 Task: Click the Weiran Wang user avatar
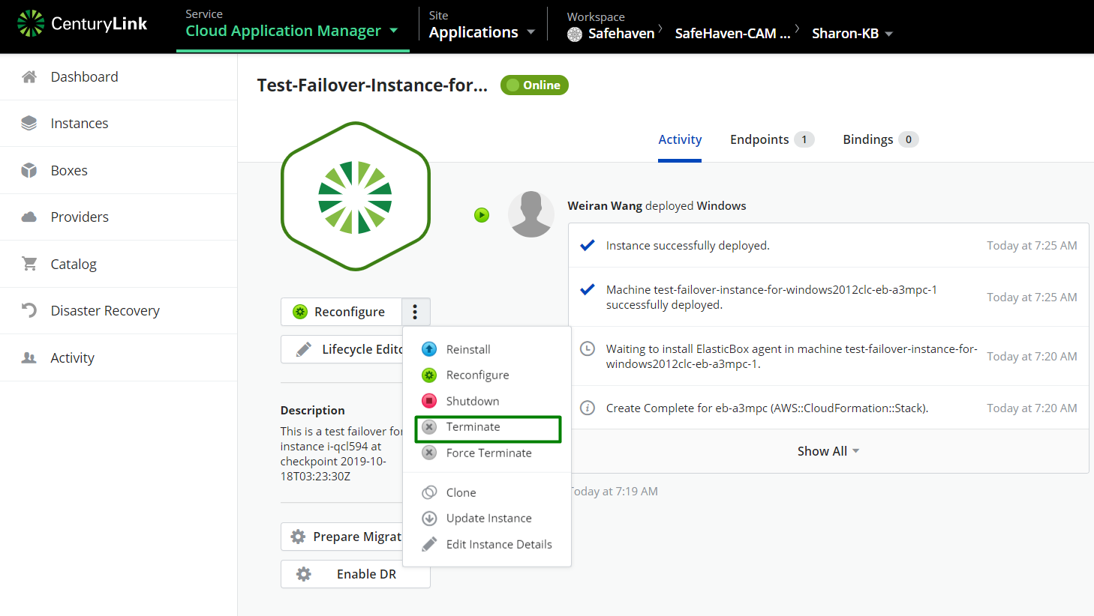(531, 214)
